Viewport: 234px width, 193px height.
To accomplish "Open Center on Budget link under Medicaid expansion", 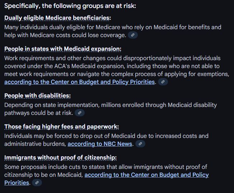I will pyautogui.click(x=79, y=82).
